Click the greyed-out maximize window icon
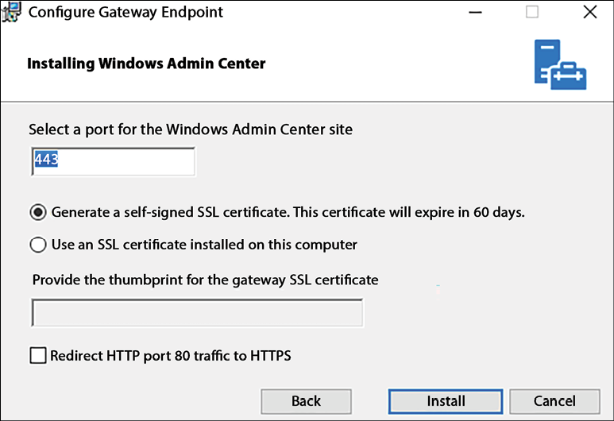614x421 pixels. point(531,12)
